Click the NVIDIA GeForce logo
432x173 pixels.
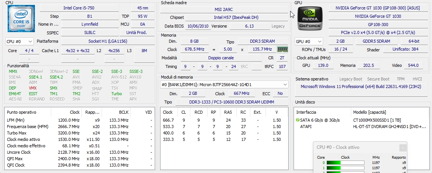(310, 19)
